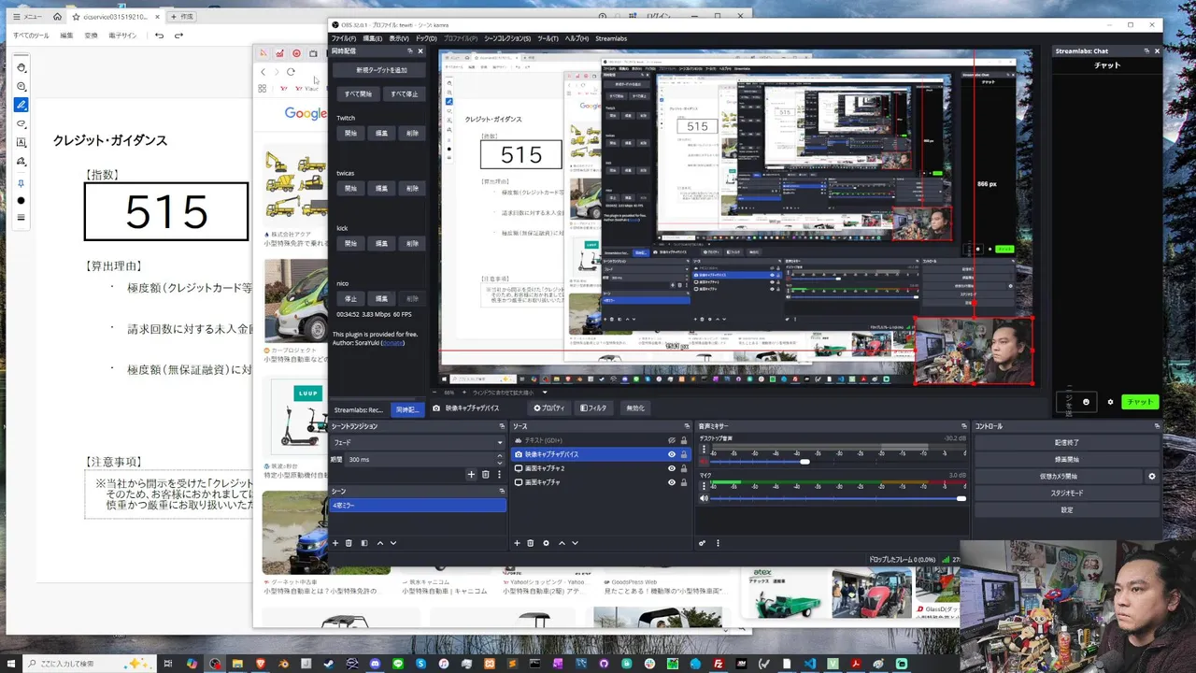Viewport: 1196px width, 673px height.
Task: Open OBS ドック(D) menu
Action: pos(426,38)
